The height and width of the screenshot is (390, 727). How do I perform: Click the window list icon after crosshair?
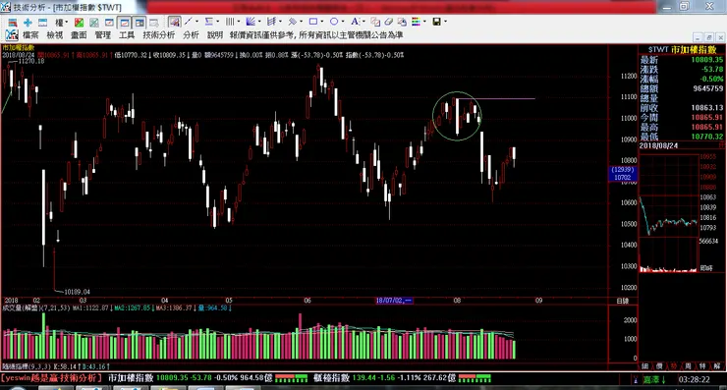pyautogui.click(x=42, y=22)
